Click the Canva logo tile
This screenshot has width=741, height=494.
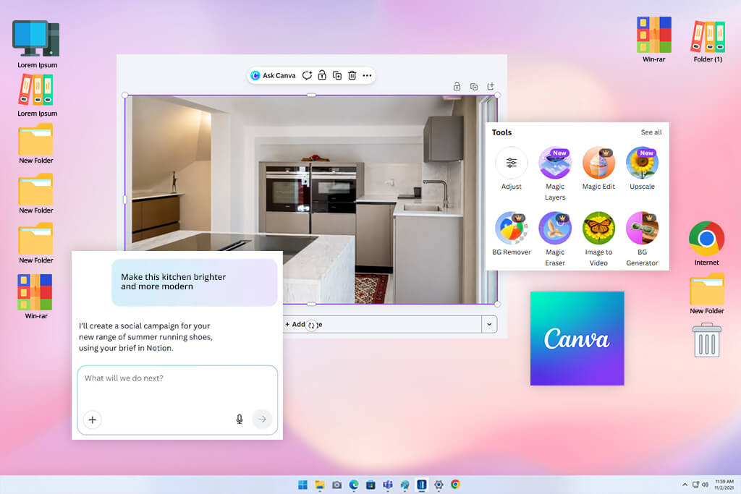coord(577,338)
